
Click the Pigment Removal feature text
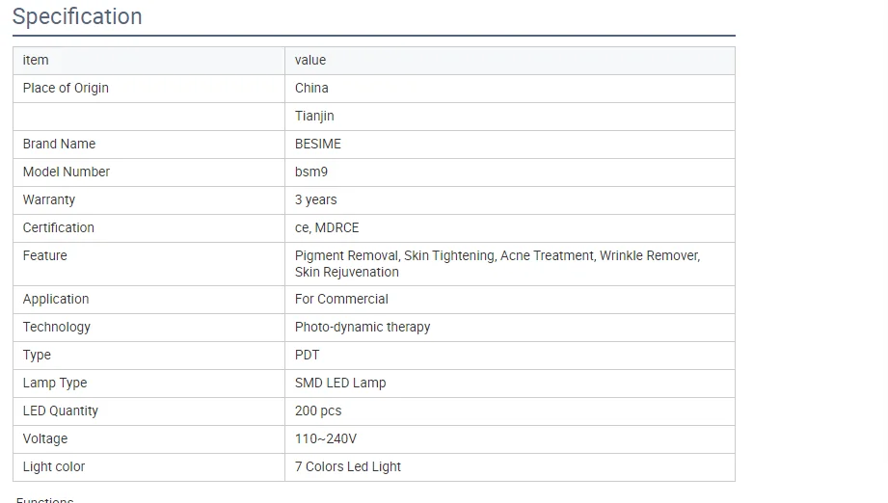tap(347, 255)
